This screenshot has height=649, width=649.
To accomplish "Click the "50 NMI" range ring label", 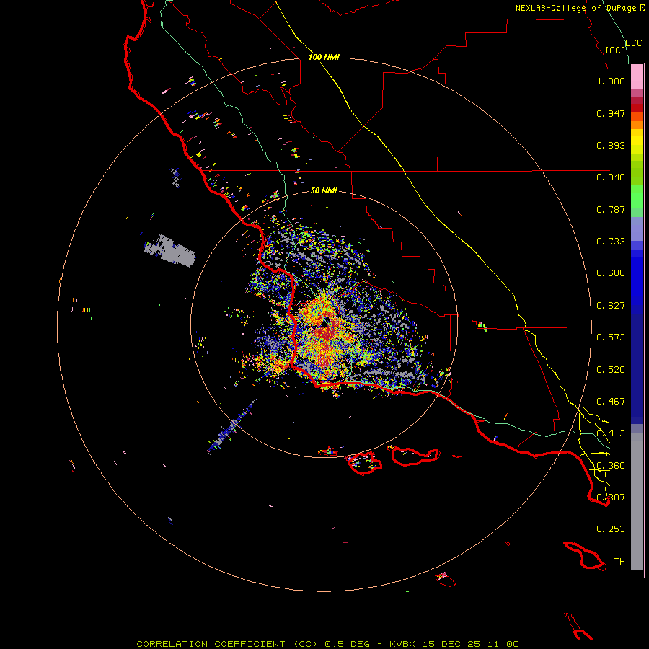I will pos(324,191).
